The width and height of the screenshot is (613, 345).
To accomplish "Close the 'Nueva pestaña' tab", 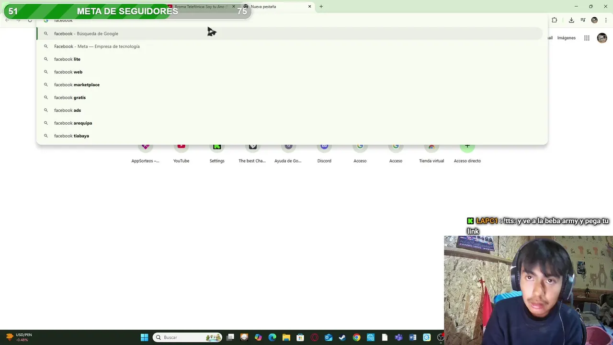I will click(x=309, y=7).
